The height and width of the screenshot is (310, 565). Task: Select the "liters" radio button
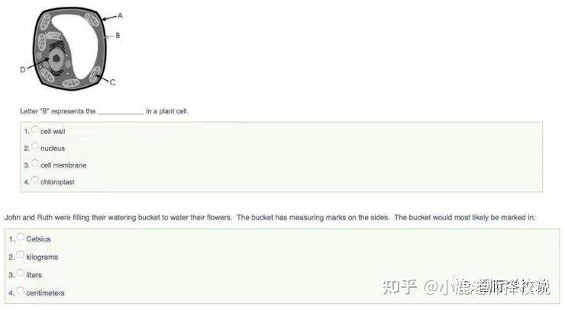click(x=21, y=273)
